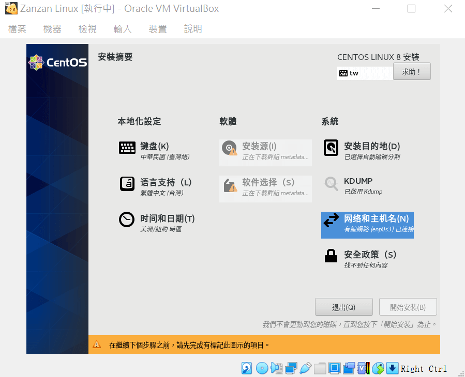Viewport: 465px width, 377px height.
Task: Click the 键盘(K) label
Action: click(x=155, y=146)
